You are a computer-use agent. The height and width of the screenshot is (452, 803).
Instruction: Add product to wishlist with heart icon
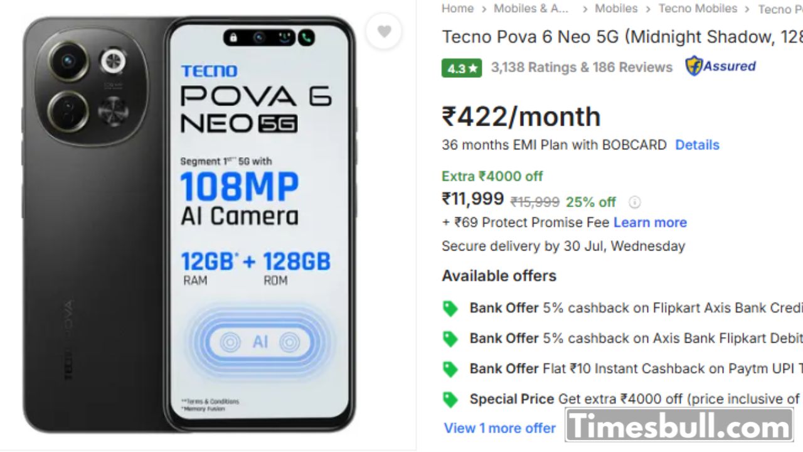click(x=384, y=31)
